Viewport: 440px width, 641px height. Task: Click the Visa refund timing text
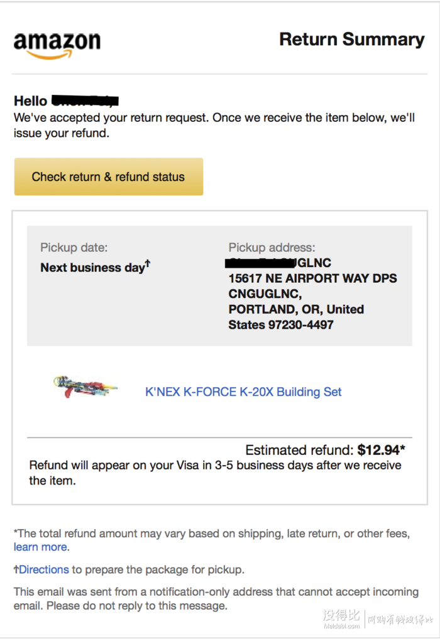tap(215, 473)
